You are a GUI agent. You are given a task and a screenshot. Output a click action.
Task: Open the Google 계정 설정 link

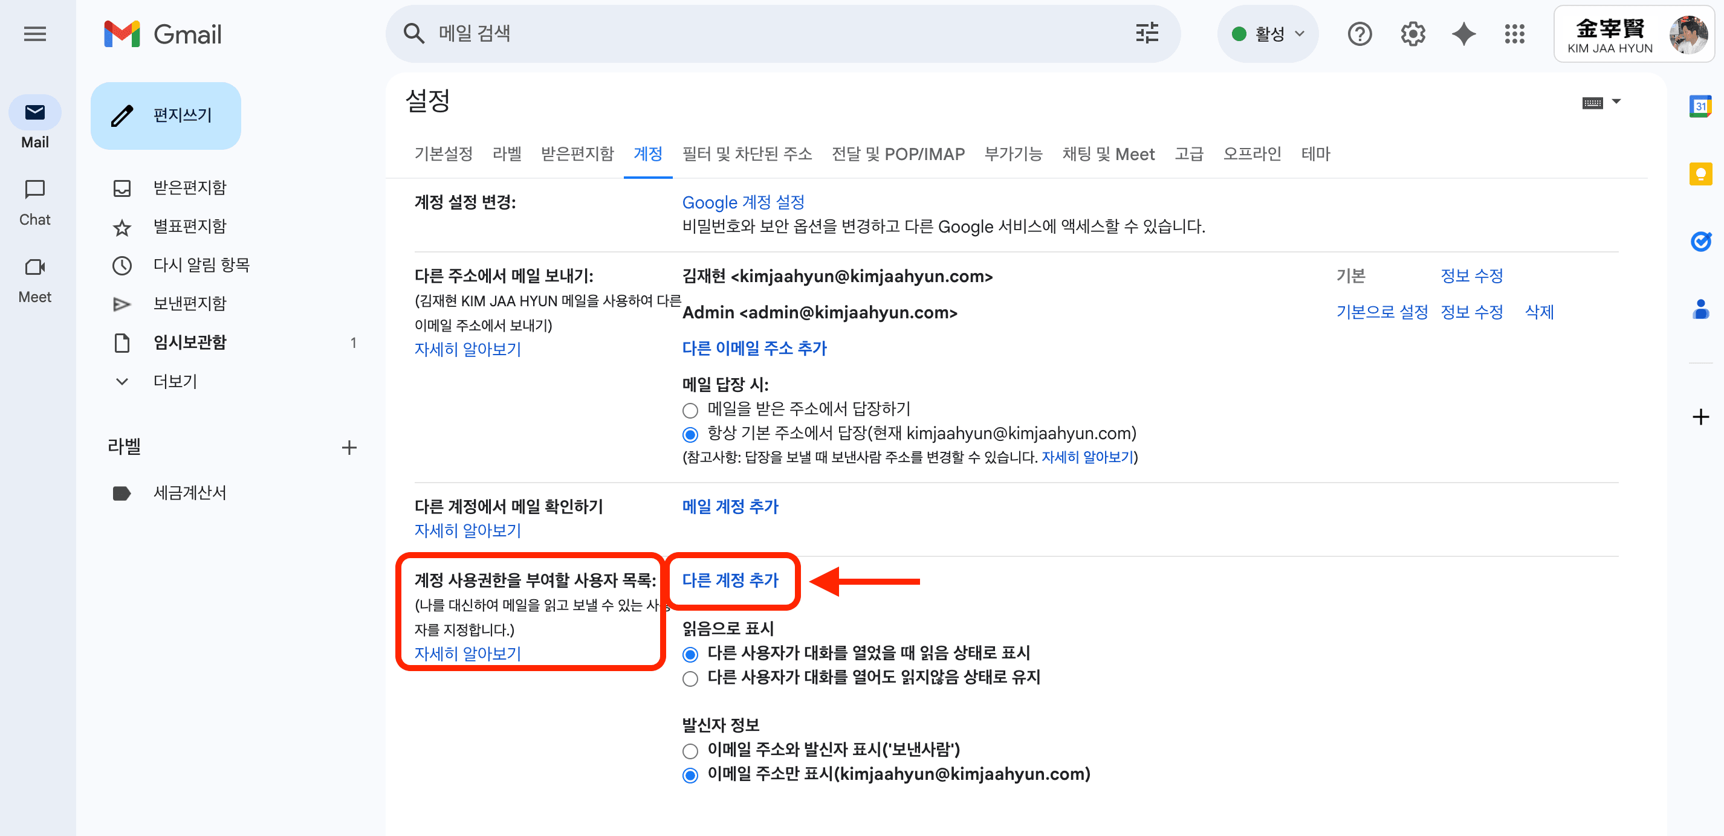[743, 202]
